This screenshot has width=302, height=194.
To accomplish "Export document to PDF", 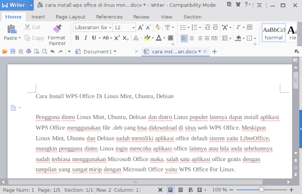I will coord(21,51).
